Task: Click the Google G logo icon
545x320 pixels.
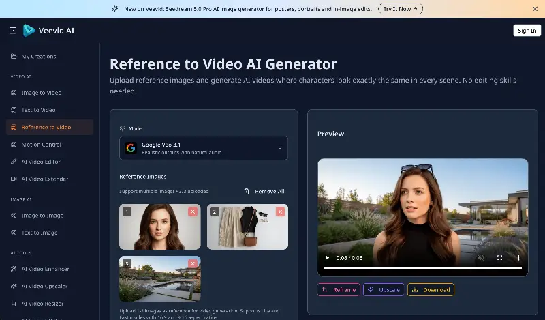Action: pyautogui.click(x=131, y=148)
